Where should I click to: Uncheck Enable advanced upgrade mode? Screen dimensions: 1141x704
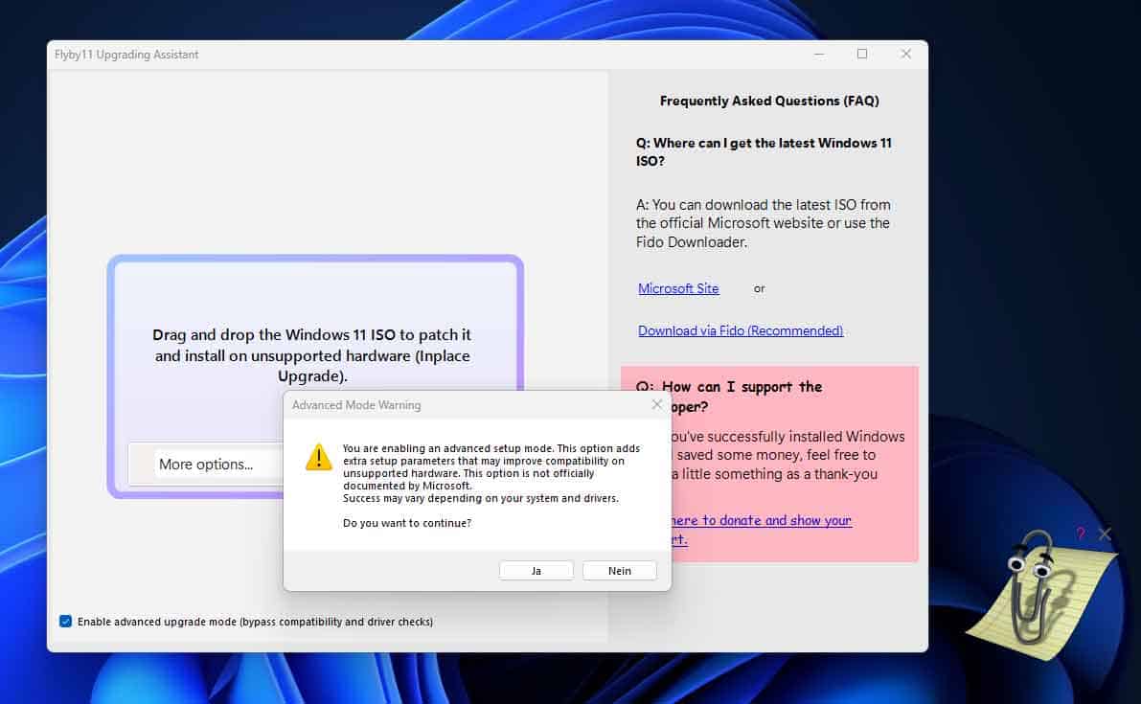[65, 621]
